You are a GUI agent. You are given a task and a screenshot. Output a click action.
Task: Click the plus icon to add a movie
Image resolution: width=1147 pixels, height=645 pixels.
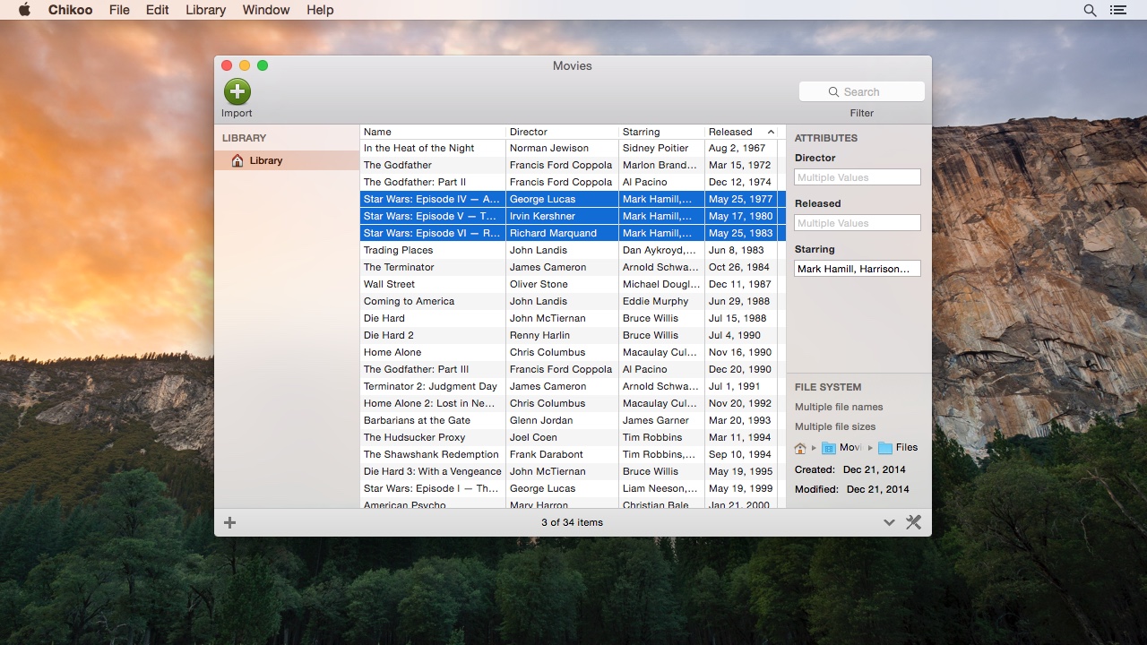[229, 522]
